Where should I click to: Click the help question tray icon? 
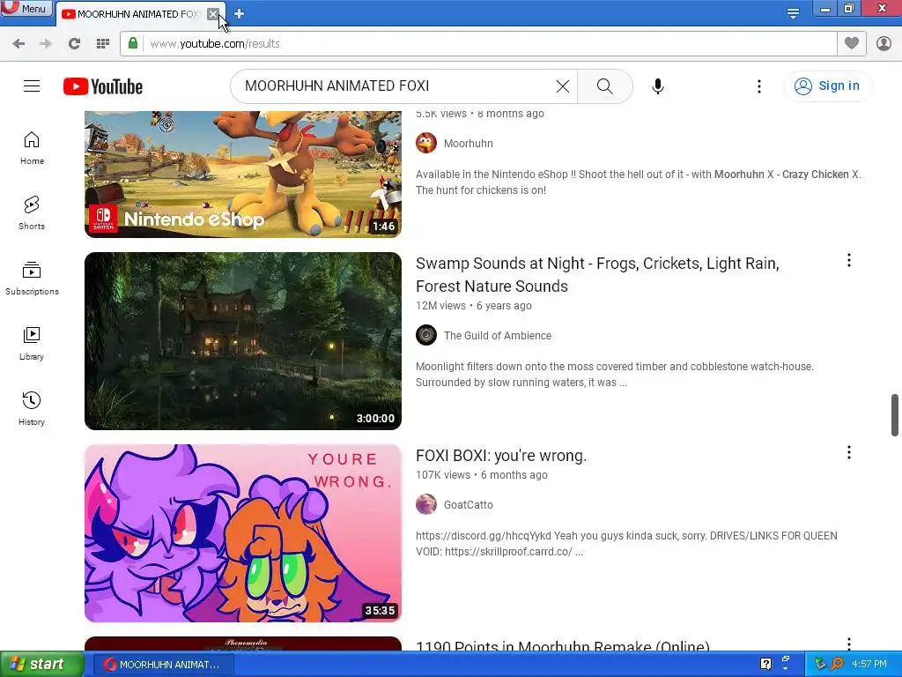[765, 664]
